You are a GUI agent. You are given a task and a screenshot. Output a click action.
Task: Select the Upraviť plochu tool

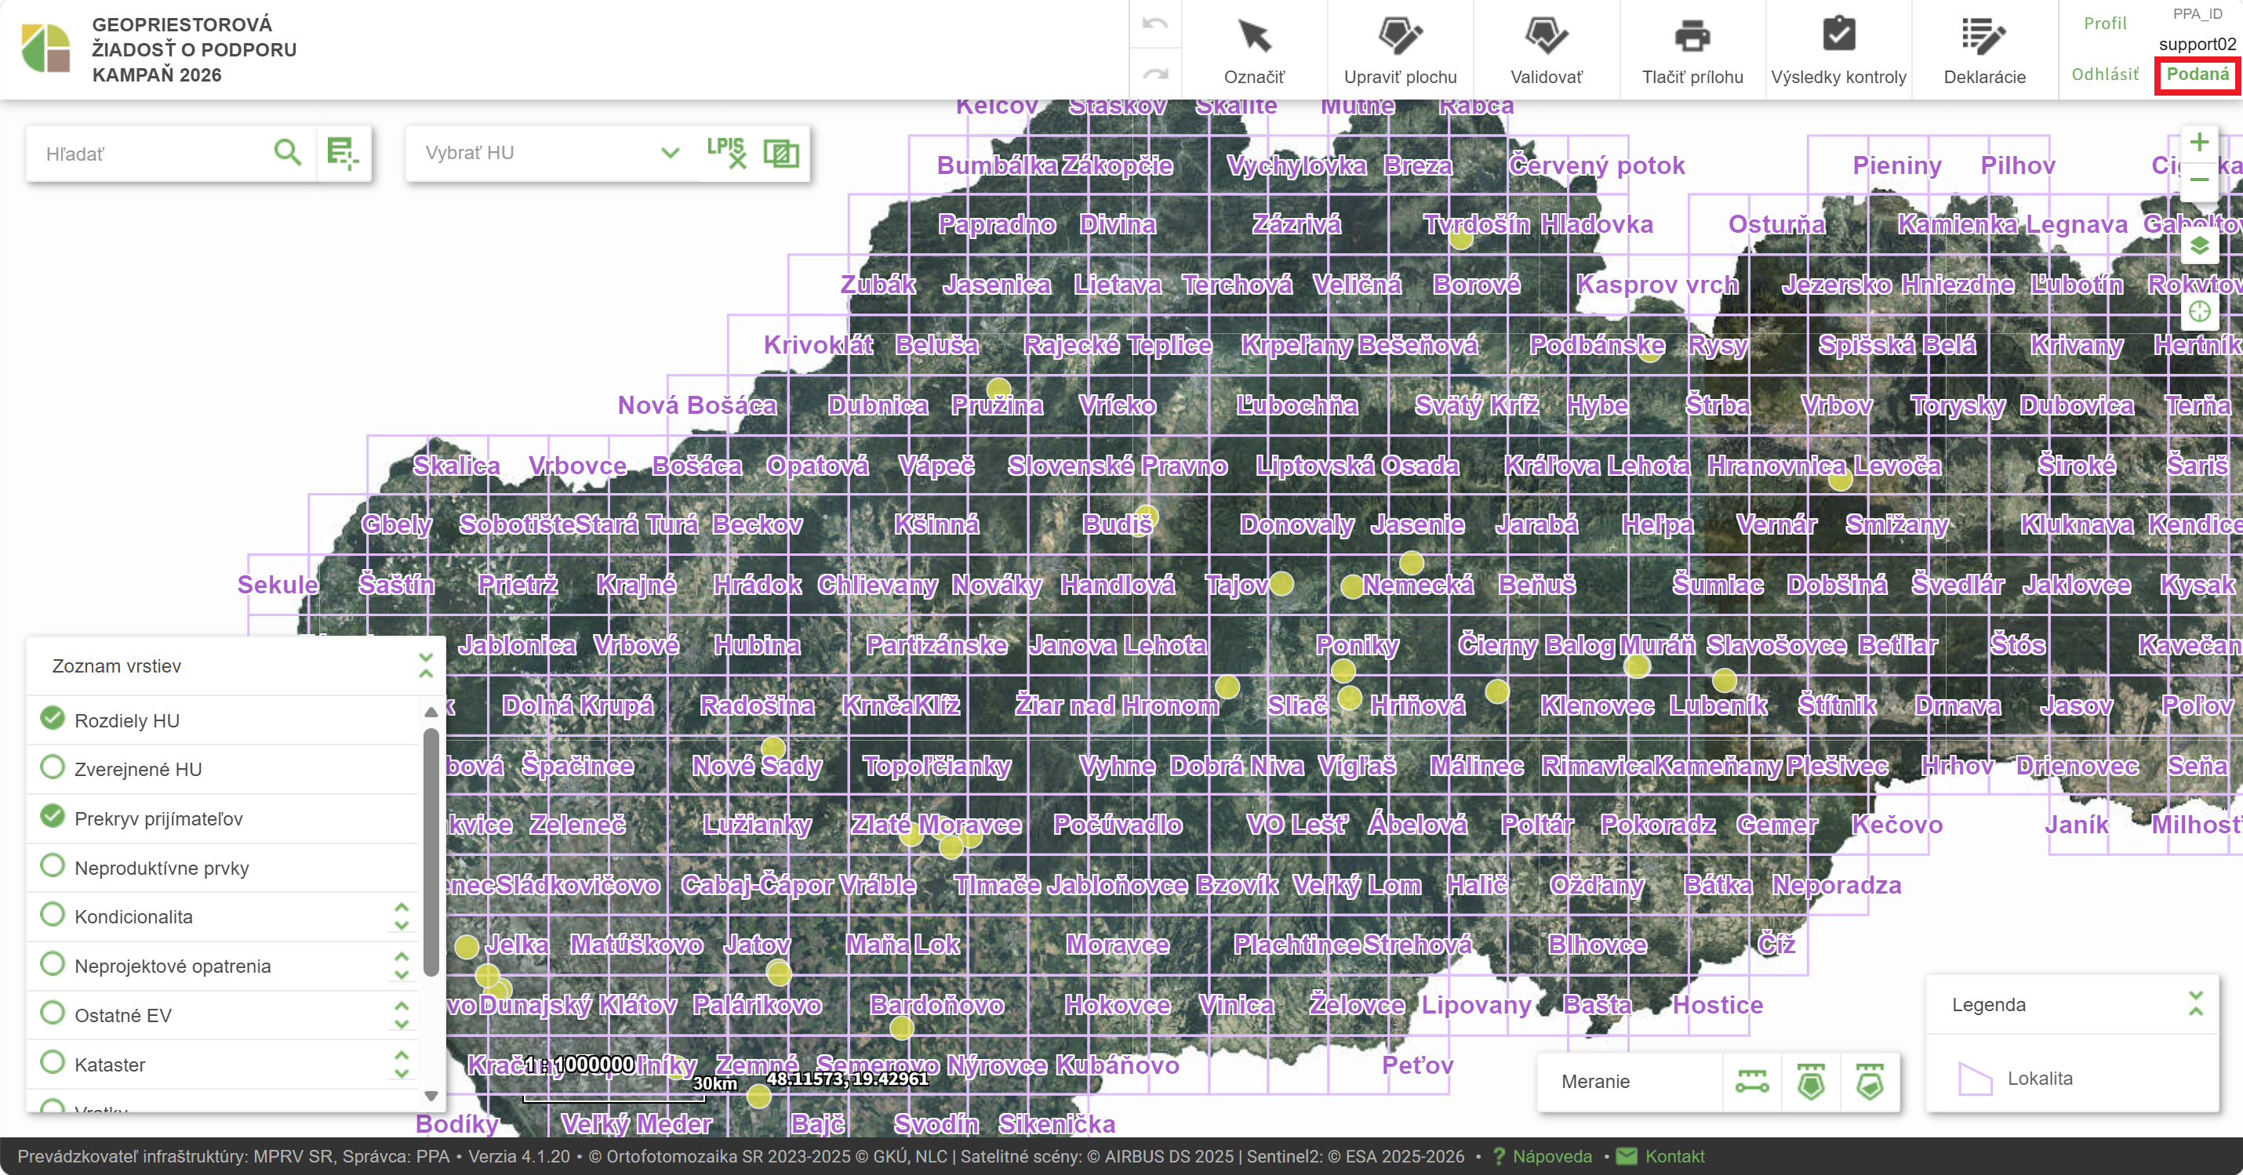point(1399,37)
